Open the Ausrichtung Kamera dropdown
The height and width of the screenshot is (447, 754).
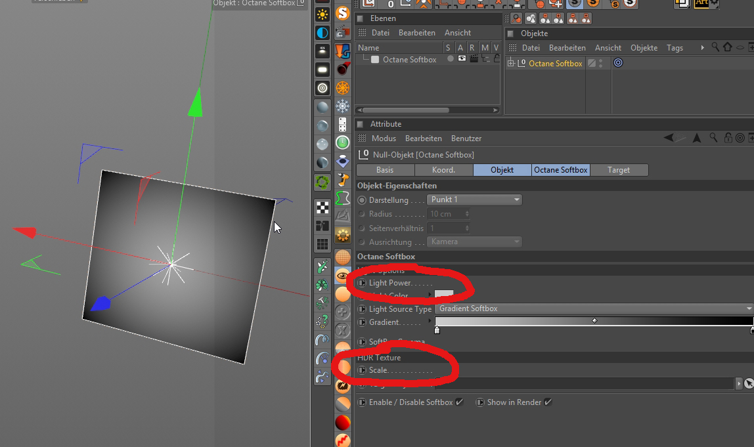[x=474, y=242]
